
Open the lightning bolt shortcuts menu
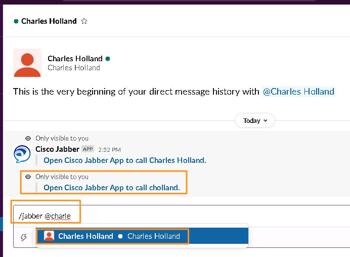[24, 237]
